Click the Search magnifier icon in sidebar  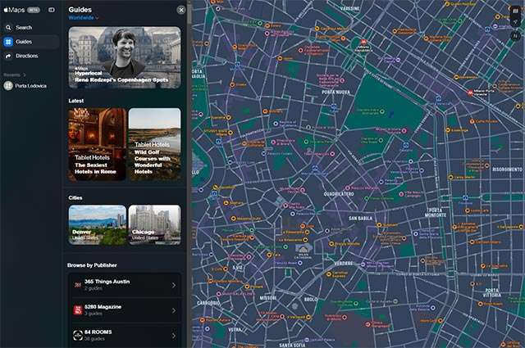pyautogui.click(x=8, y=27)
